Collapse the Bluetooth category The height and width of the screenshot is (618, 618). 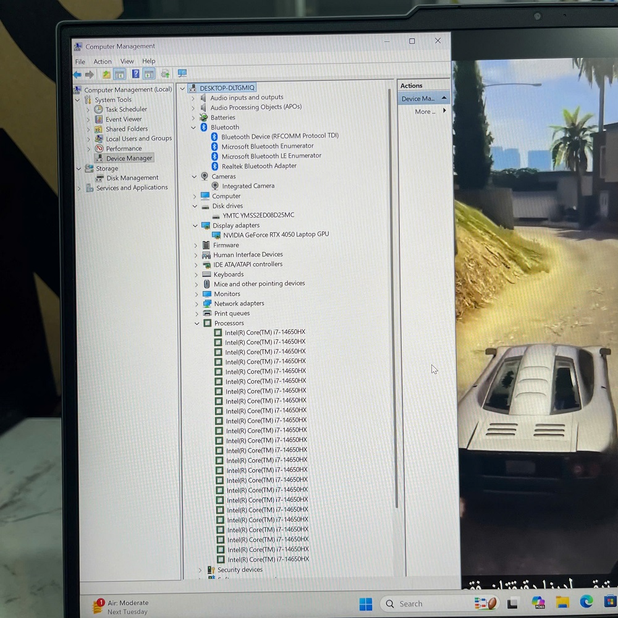click(193, 127)
